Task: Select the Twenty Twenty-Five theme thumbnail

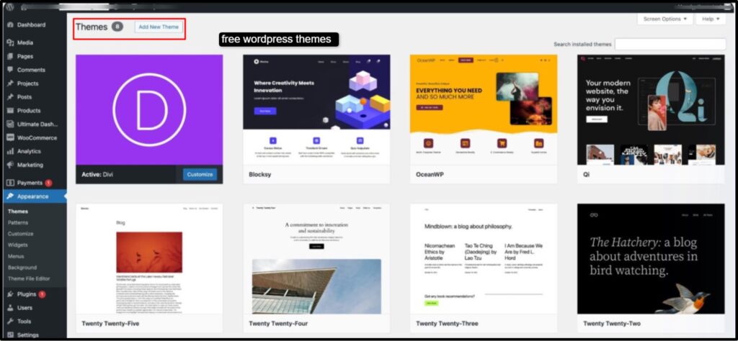Action: [x=149, y=259]
